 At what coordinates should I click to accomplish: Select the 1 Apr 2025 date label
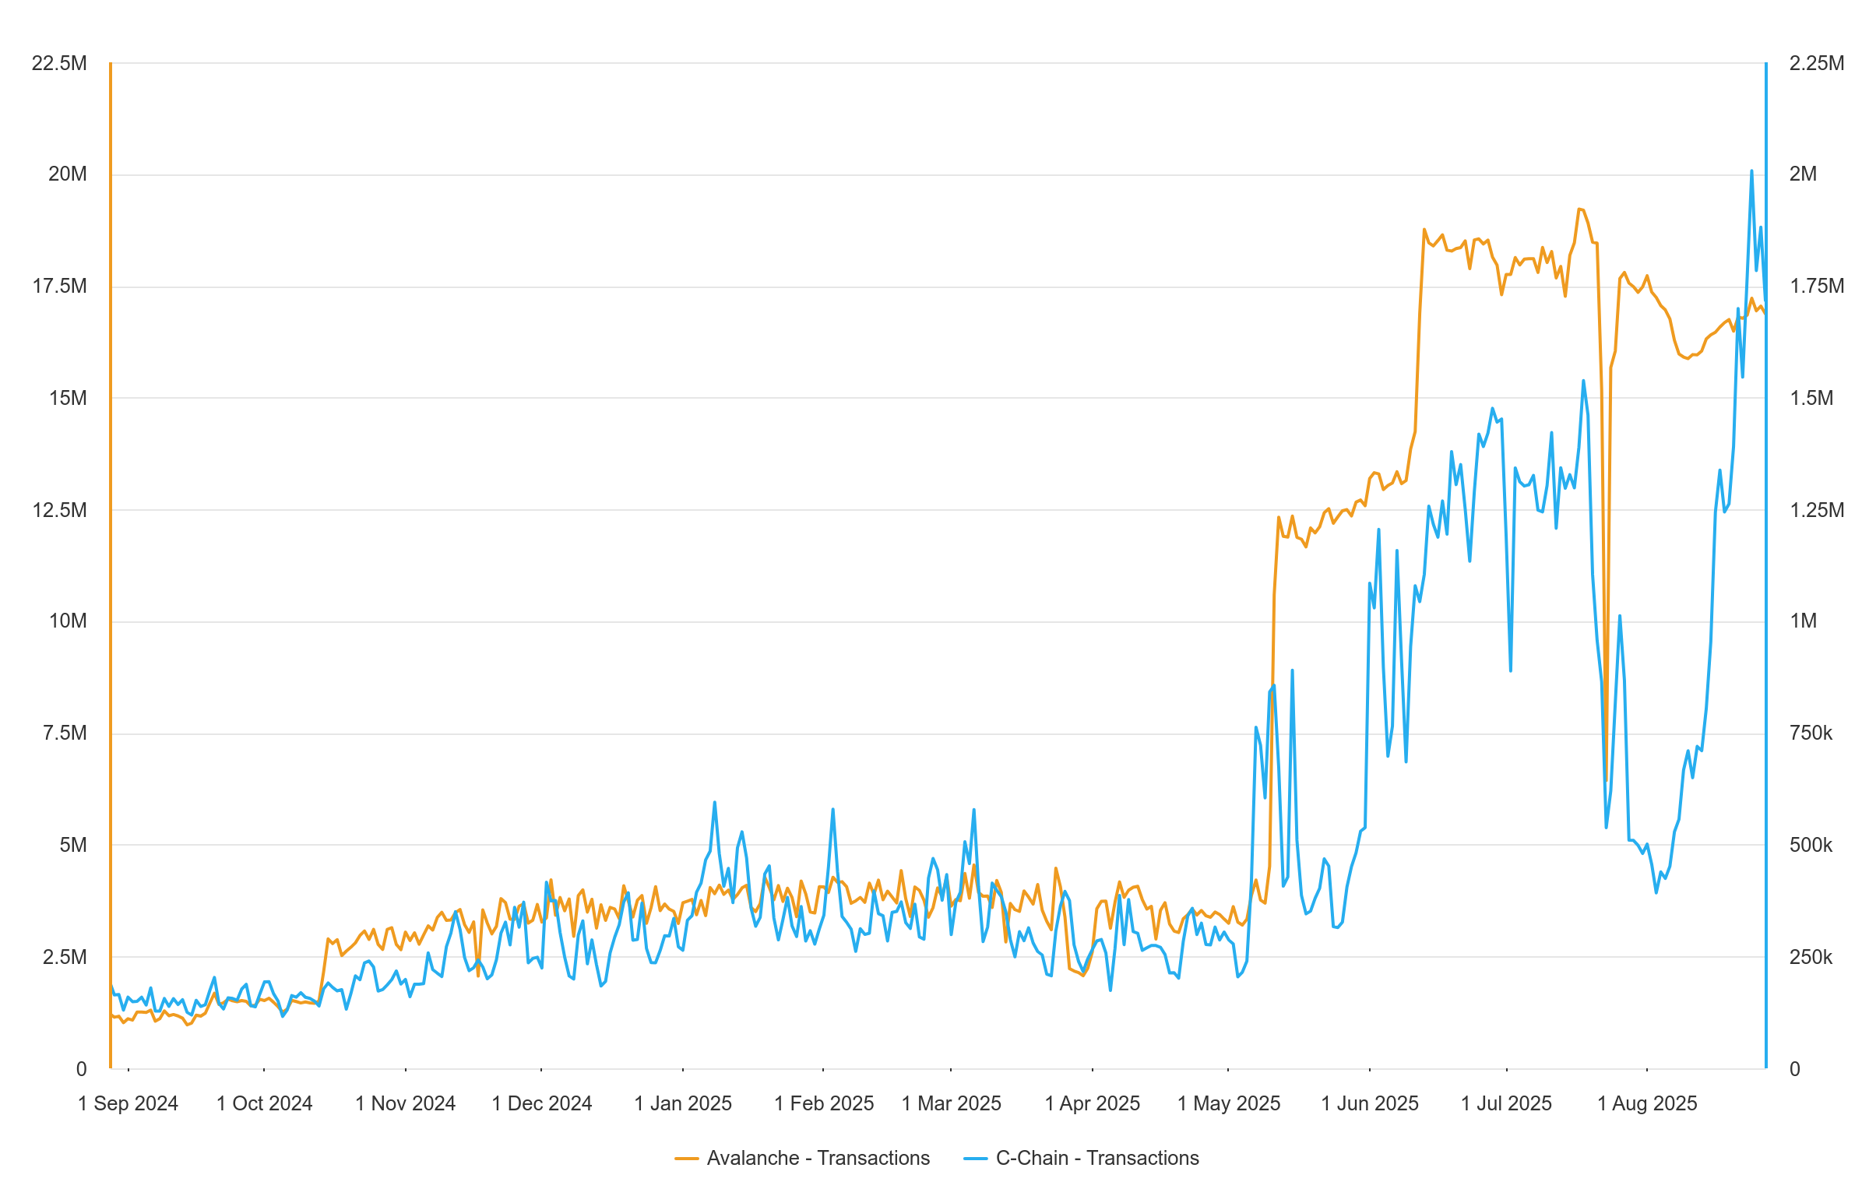pyautogui.click(x=1093, y=1103)
